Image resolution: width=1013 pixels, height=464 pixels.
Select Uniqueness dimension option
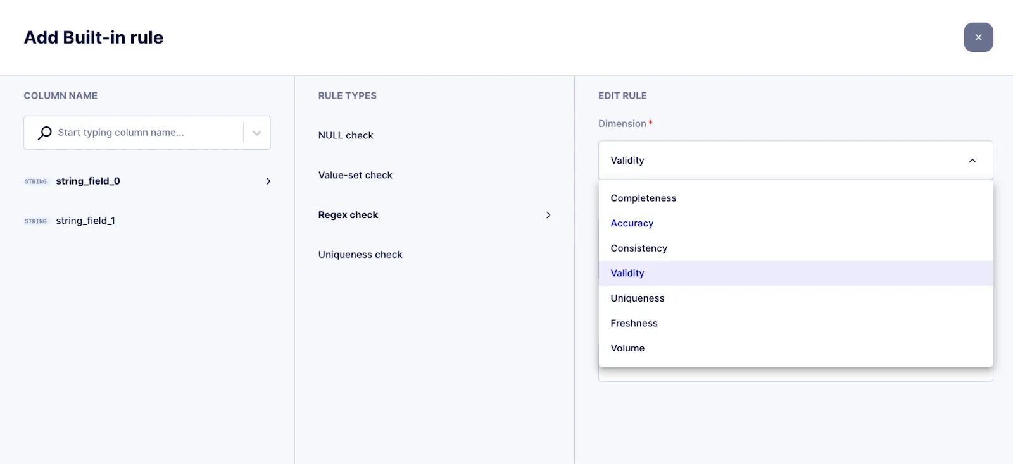796,298
